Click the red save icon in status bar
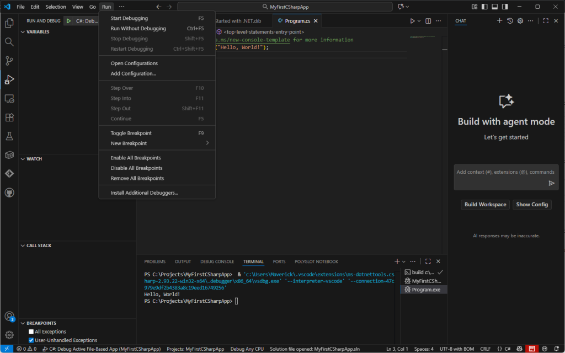The height and width of the screenshot is (353, 565). click(532, 349)
